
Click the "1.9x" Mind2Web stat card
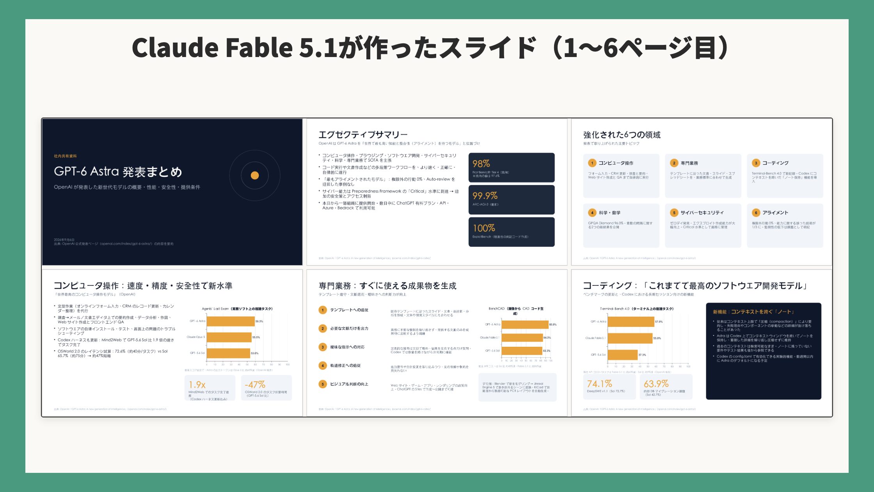[x=210, y=388]
